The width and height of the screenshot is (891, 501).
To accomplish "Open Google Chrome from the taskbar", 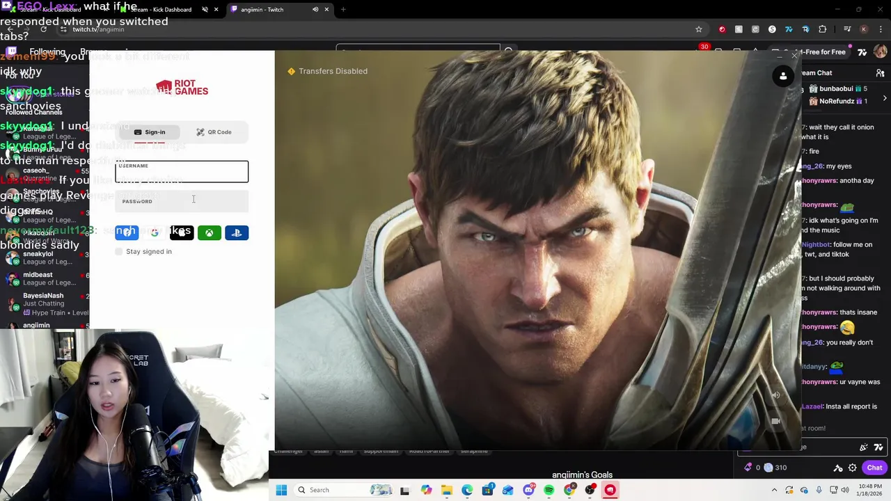I will click(569, 490).
